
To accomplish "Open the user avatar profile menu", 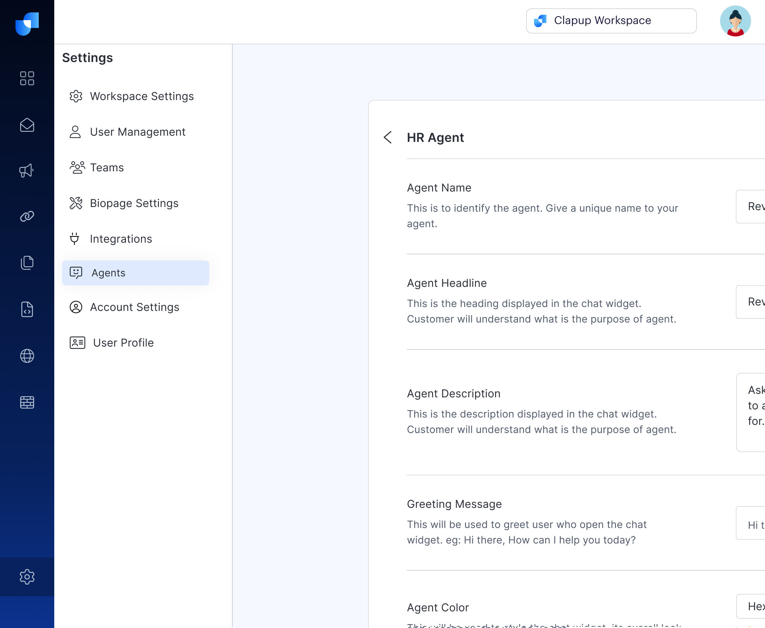I will point(736,21).
